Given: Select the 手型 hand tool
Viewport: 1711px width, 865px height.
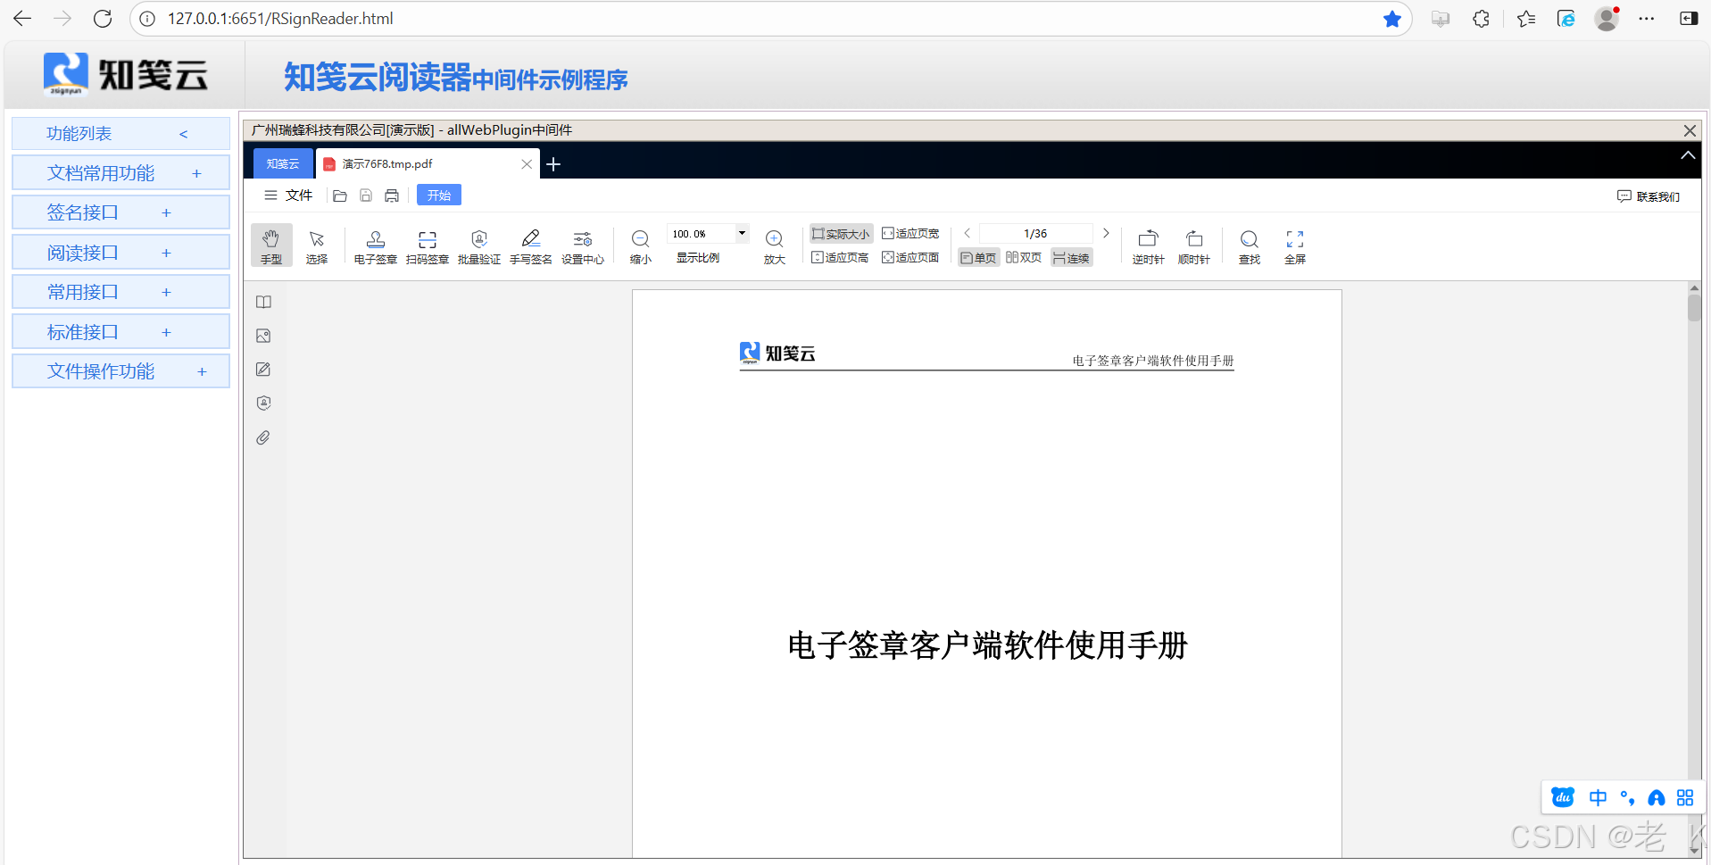Looking at the screenshot, I should tap(270, 245).
